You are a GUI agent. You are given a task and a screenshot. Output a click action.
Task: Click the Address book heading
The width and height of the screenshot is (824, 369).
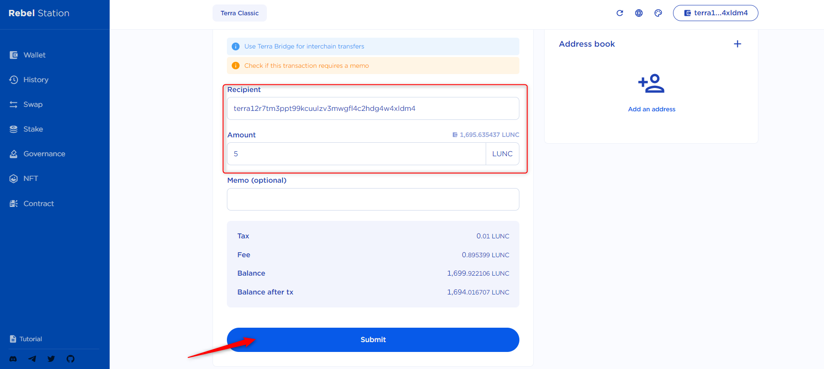tap(587, 44)
